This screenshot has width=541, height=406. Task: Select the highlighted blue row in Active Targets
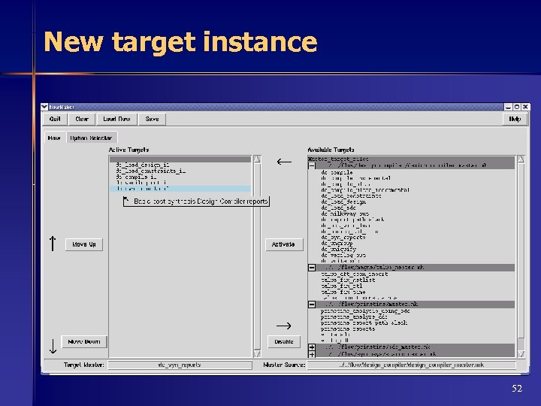coord(180,189)
